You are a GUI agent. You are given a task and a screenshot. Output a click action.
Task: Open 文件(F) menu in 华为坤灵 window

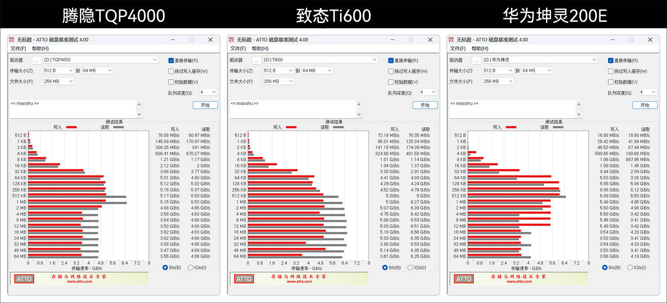click(458, 48)
